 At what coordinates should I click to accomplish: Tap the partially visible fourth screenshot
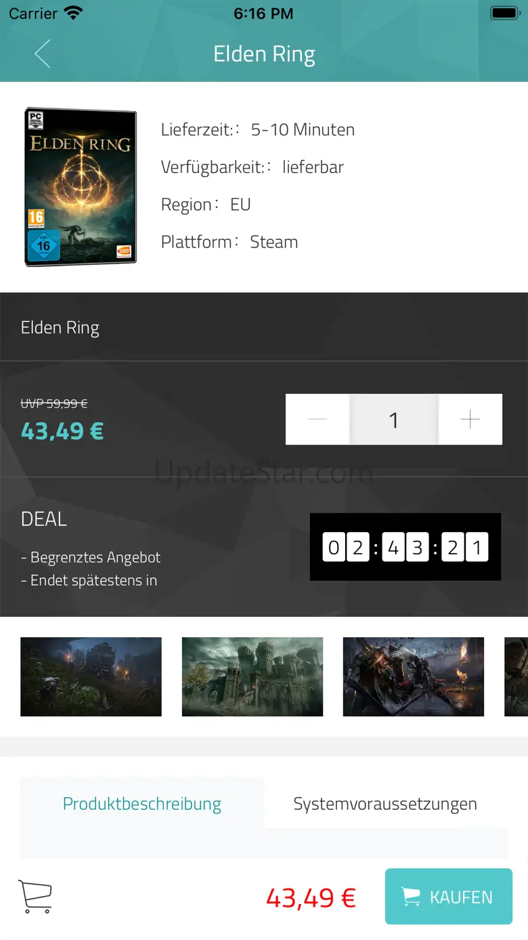click(516, 676)
